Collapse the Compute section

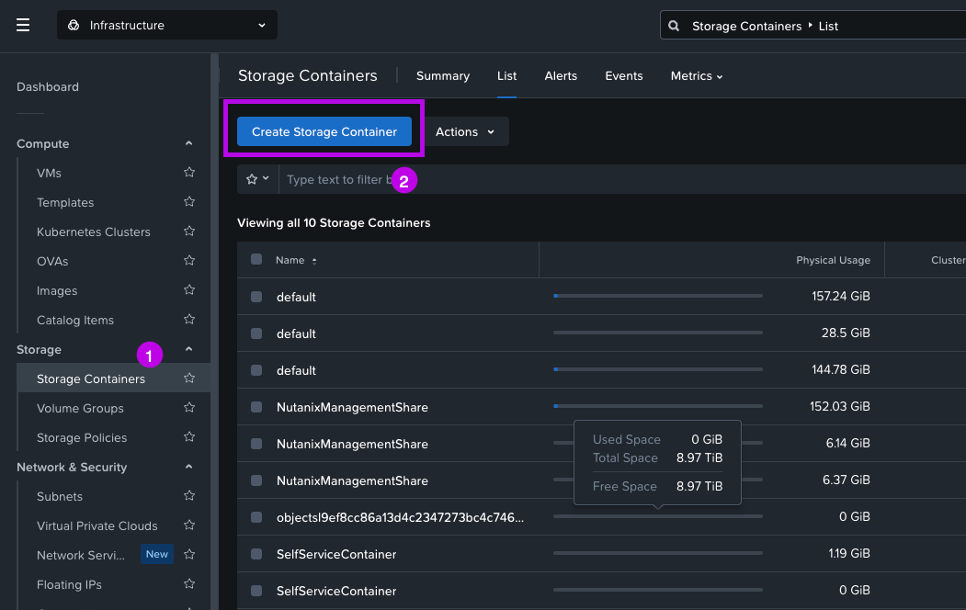pos(188,143)
